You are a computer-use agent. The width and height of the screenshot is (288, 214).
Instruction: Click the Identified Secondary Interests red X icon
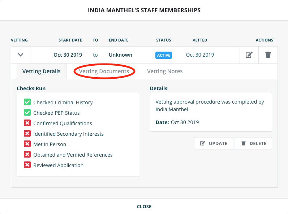[x=27, y=134]
